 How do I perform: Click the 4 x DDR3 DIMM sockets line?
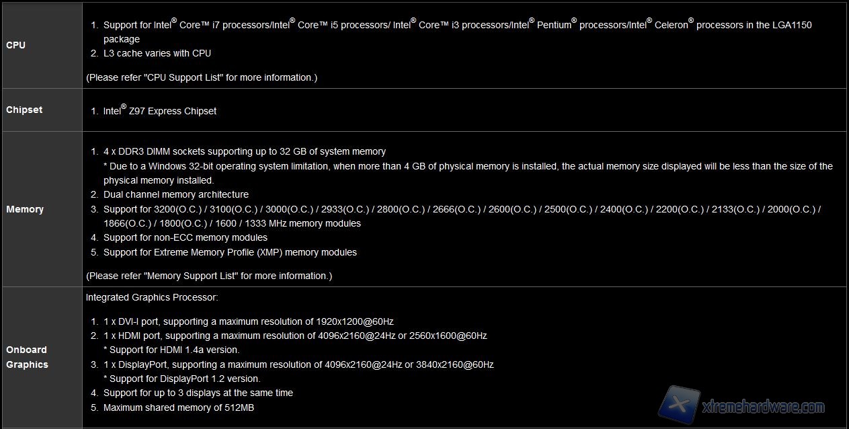click(x=245, y=151)
